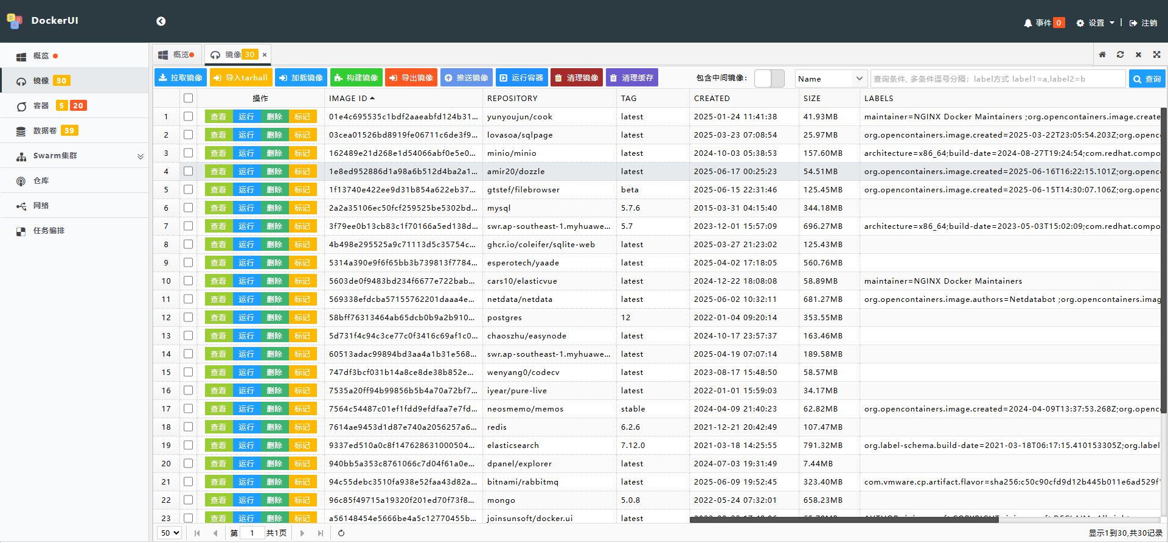Check the select-all checkbox in the header

[x=188, y=98]
